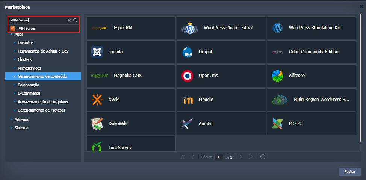366x180 pixels.
Task: Click the MODX logo icon
Action: coord(277,124)
